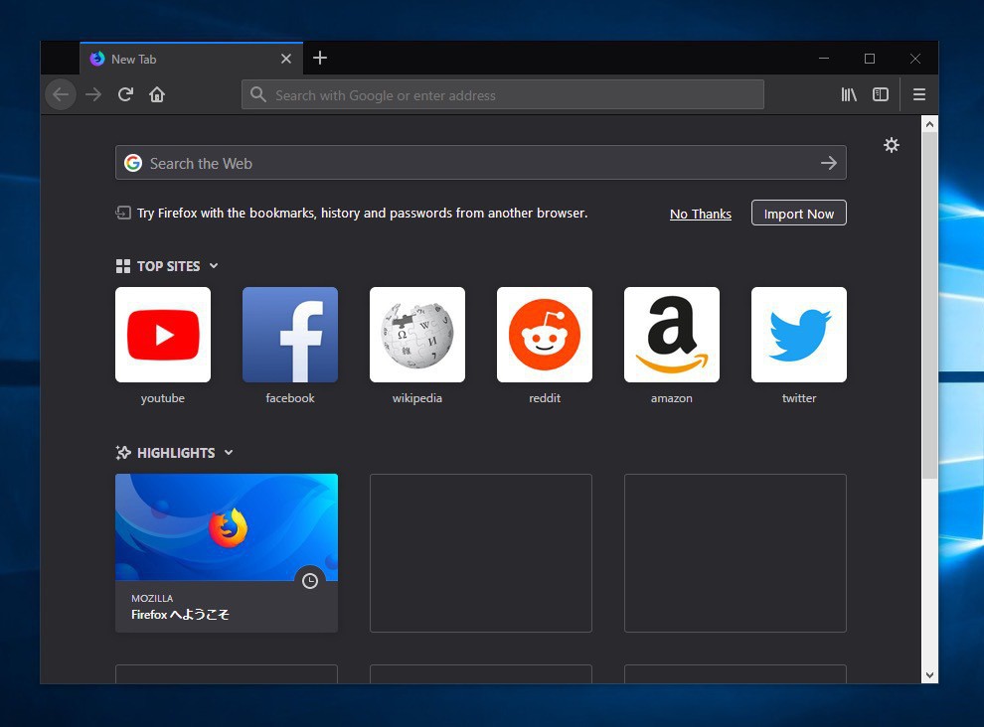Focus the Search the Web box
The width and height of the screenshot is (984, 727).
click(481, 163)
